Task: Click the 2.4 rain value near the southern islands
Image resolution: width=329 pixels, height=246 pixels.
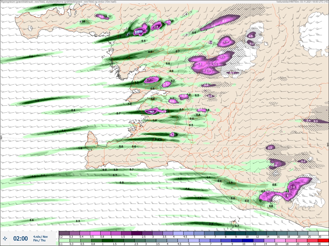Action: point(211,224)
